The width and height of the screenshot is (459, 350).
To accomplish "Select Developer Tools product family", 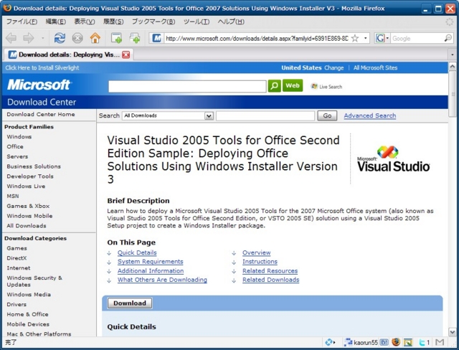I will [x=30, y=176].
